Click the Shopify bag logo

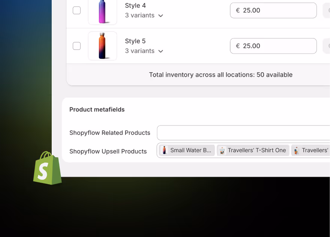click(47, 169)
